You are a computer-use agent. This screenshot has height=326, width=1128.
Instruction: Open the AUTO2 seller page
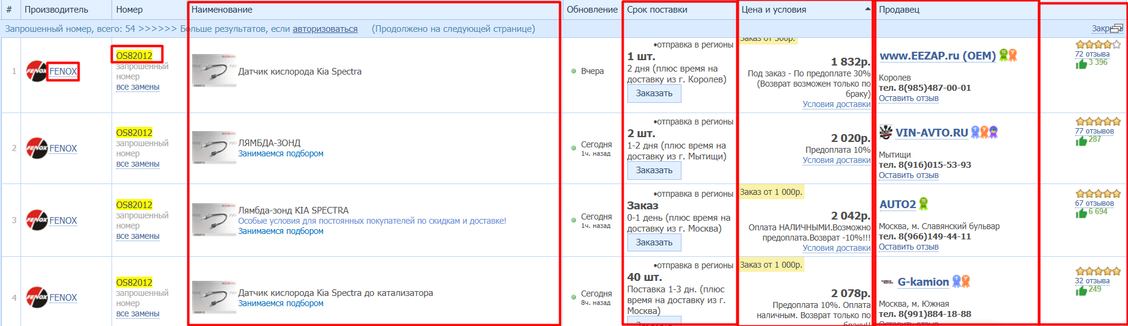[898, 205]
